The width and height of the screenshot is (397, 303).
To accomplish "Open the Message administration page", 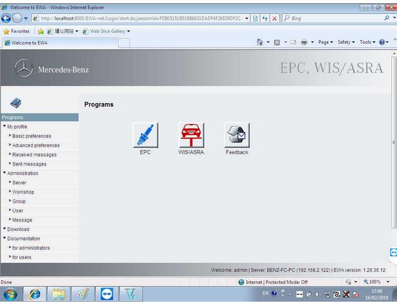I will [x=22, y=220].
